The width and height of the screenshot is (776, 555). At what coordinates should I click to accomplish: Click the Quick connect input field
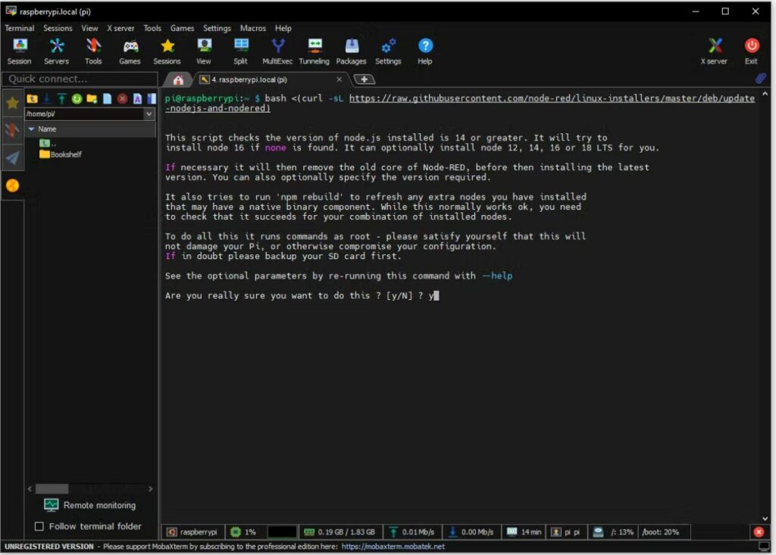79,79
